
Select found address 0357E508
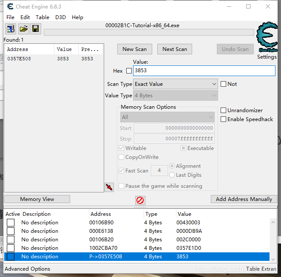54,59
